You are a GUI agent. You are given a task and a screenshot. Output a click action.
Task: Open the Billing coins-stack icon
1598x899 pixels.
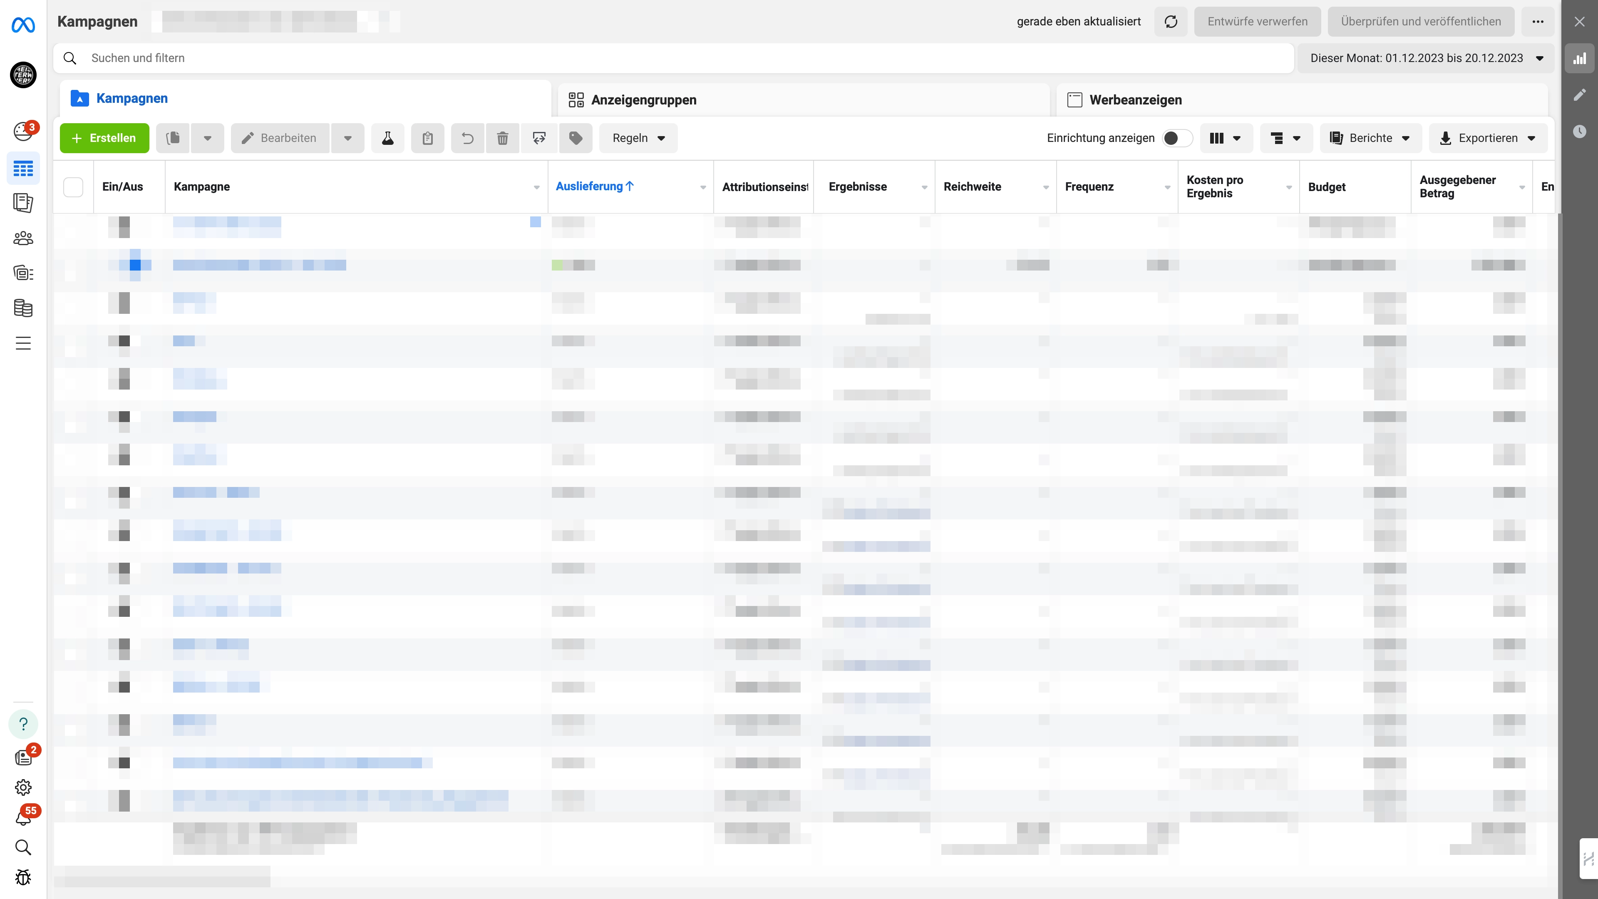click(x=23, y=308)
